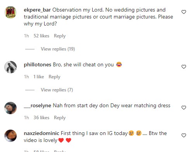
Task: Show who gave 1 like
Action: [39, 77]
